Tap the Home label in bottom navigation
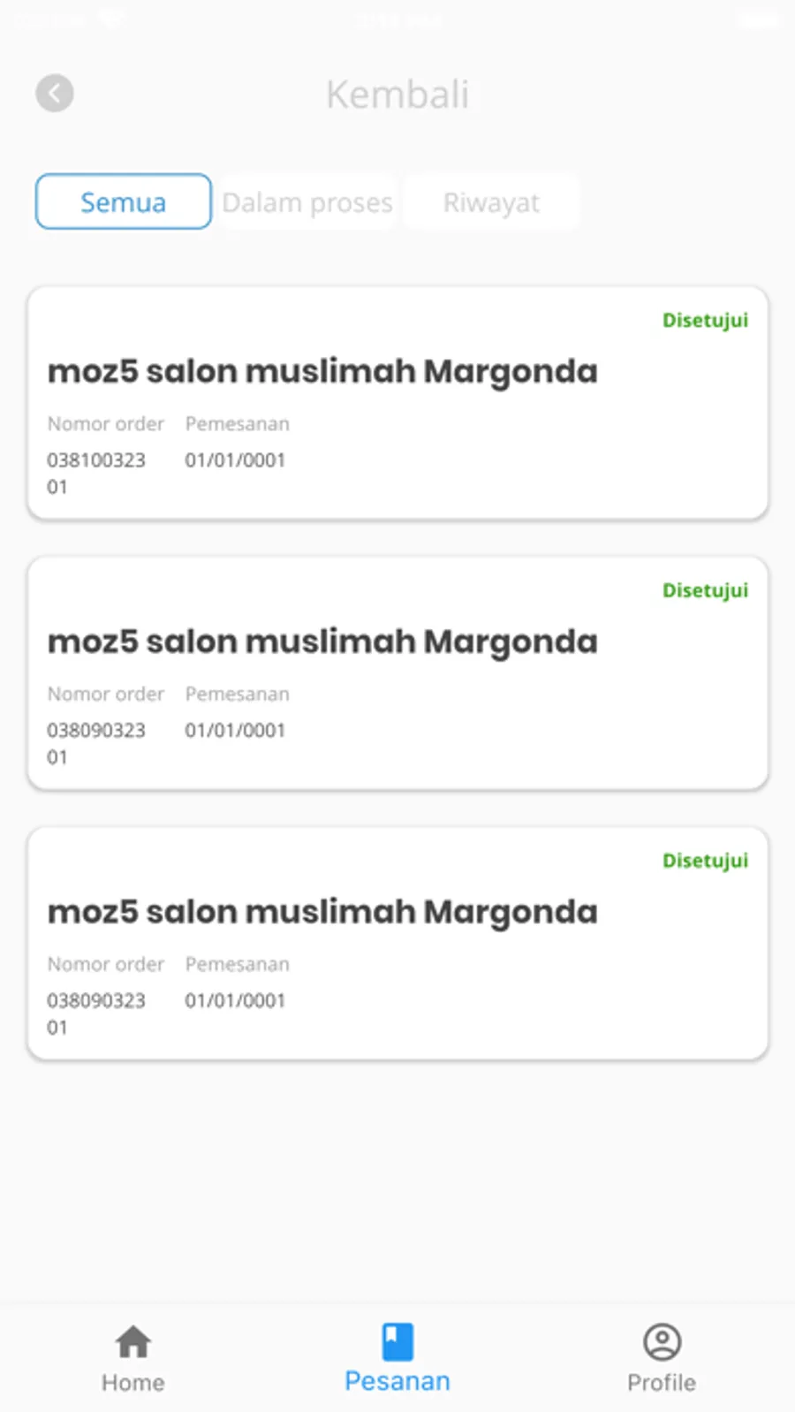The height and width of the screenshot is (1412, 795). click(x=133, y=1382)
